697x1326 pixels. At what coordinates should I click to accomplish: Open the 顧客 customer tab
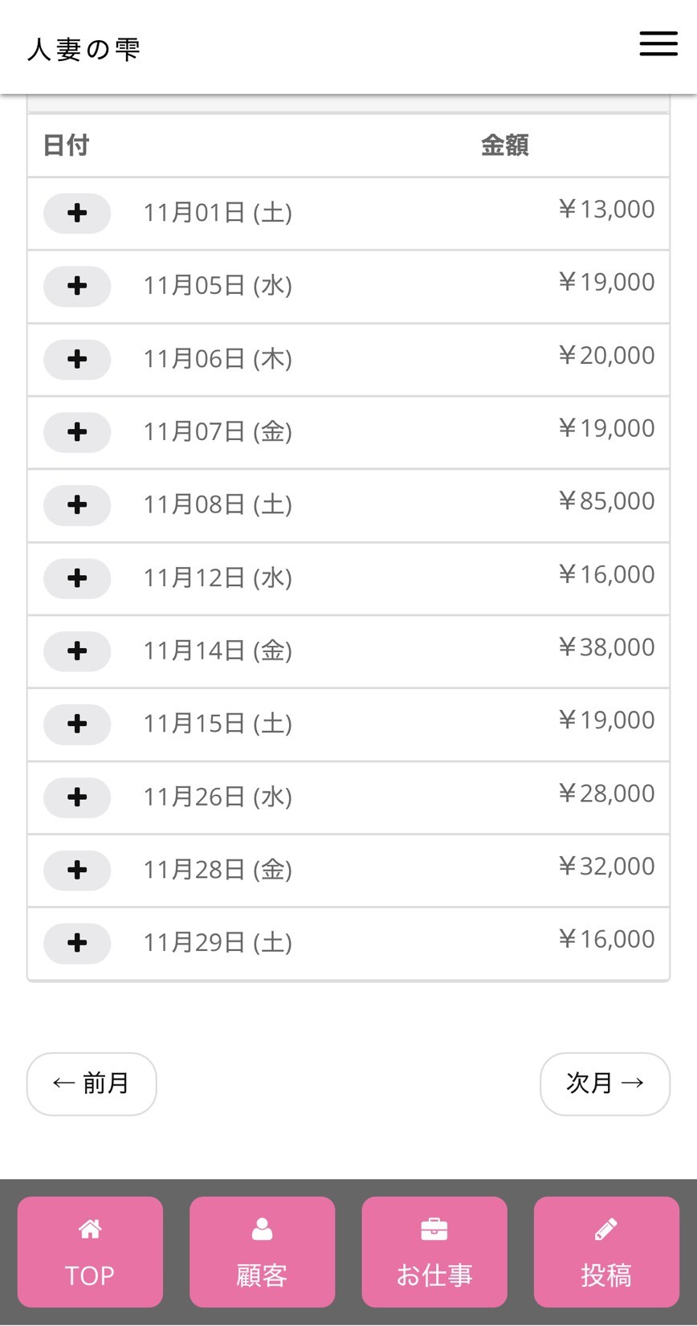(262, 1251)
